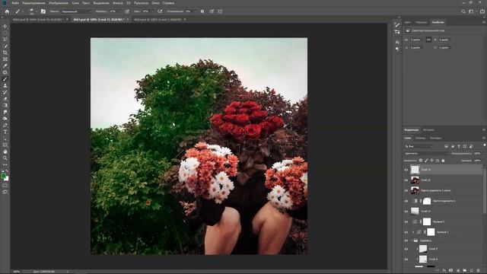Screen dimensions: 487x274
Task: Delete layer with the trash icon
Action: 479,271
